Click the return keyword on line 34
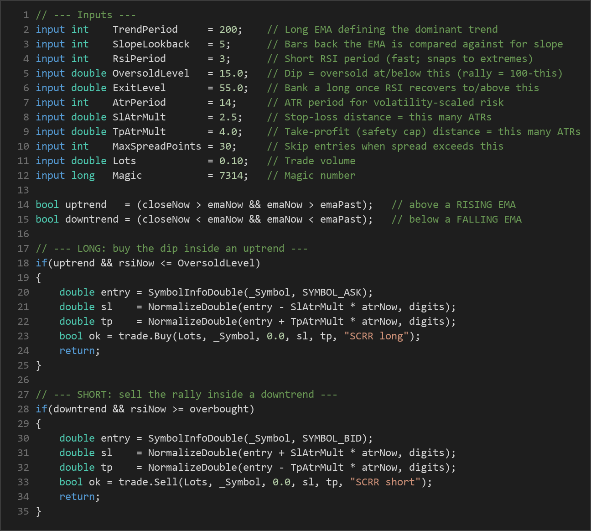 (x=77, y=497)
